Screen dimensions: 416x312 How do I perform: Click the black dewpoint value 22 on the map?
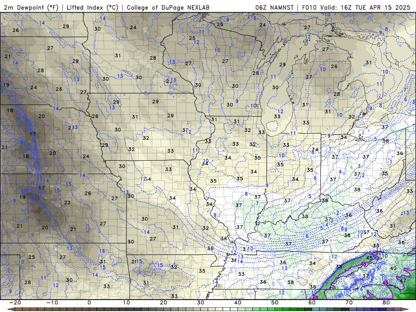(68, 202)
